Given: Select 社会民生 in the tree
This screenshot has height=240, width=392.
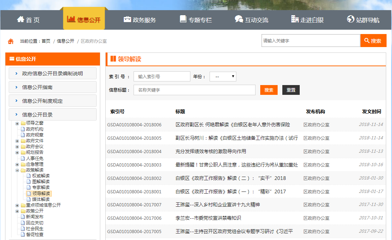Looking at the screenshot, I should 35,229.
